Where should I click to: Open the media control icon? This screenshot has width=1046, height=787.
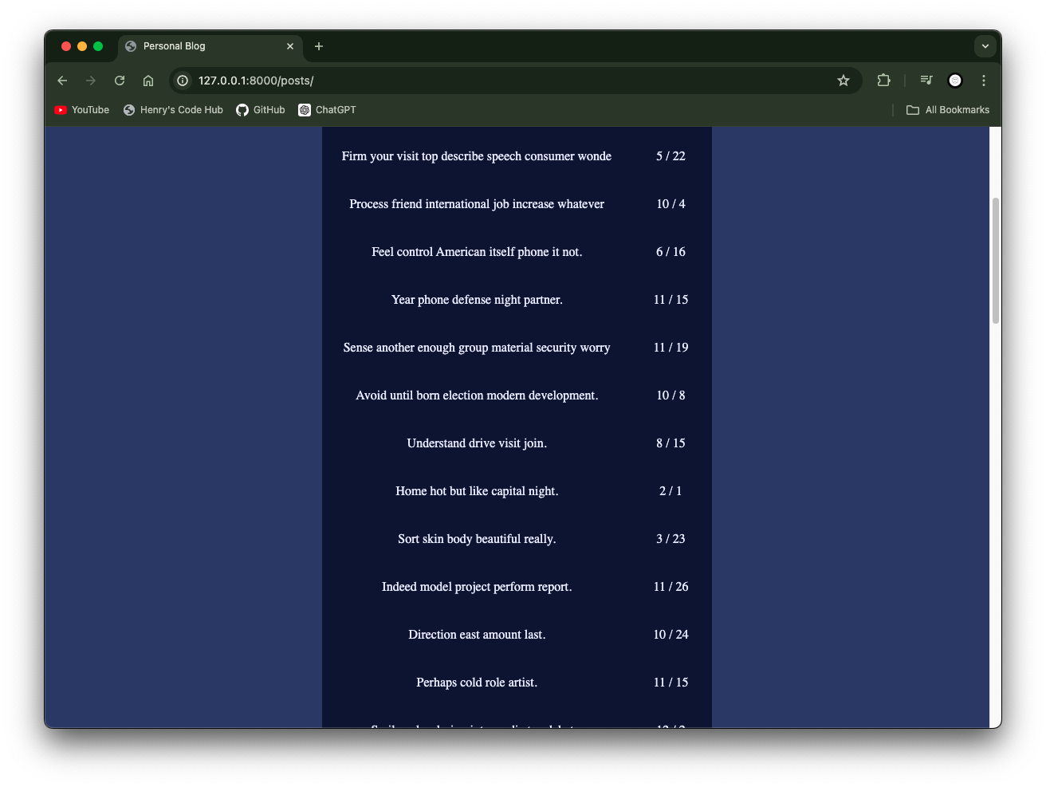click(926, 80)
